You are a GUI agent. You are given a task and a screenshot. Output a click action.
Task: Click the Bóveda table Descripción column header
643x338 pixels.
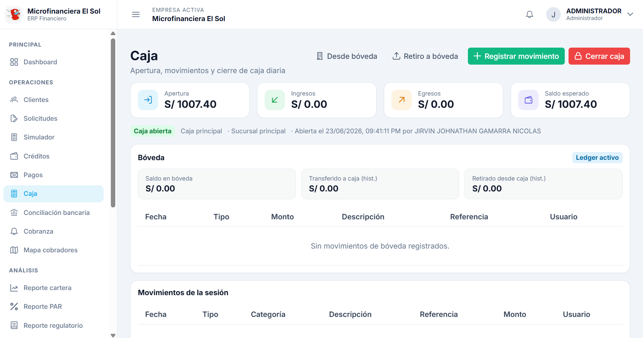tap(363, 217)
